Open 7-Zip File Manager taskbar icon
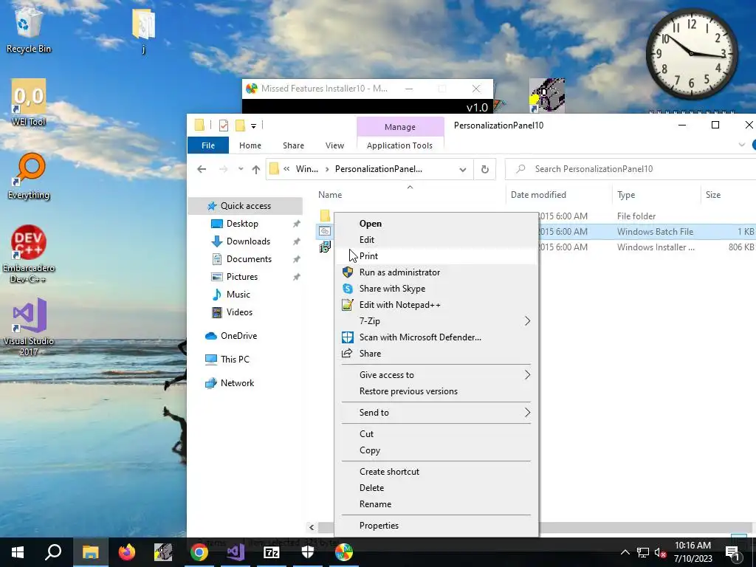 click(272, 552)
